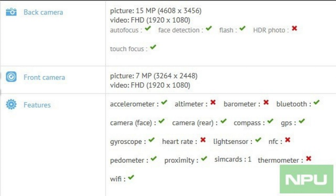
Task: Click the back camera 15 MP picture text
Action: click(x=156, y=11)
